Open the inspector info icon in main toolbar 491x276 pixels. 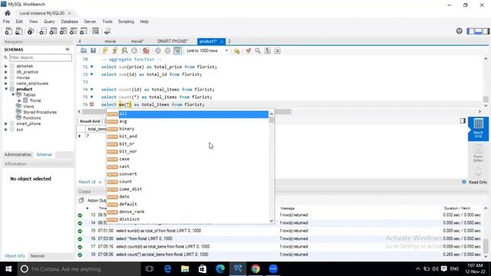[31, 31]
